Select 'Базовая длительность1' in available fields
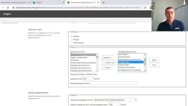The height and width of the screenshot is (106, 188). tap(83, 68)
